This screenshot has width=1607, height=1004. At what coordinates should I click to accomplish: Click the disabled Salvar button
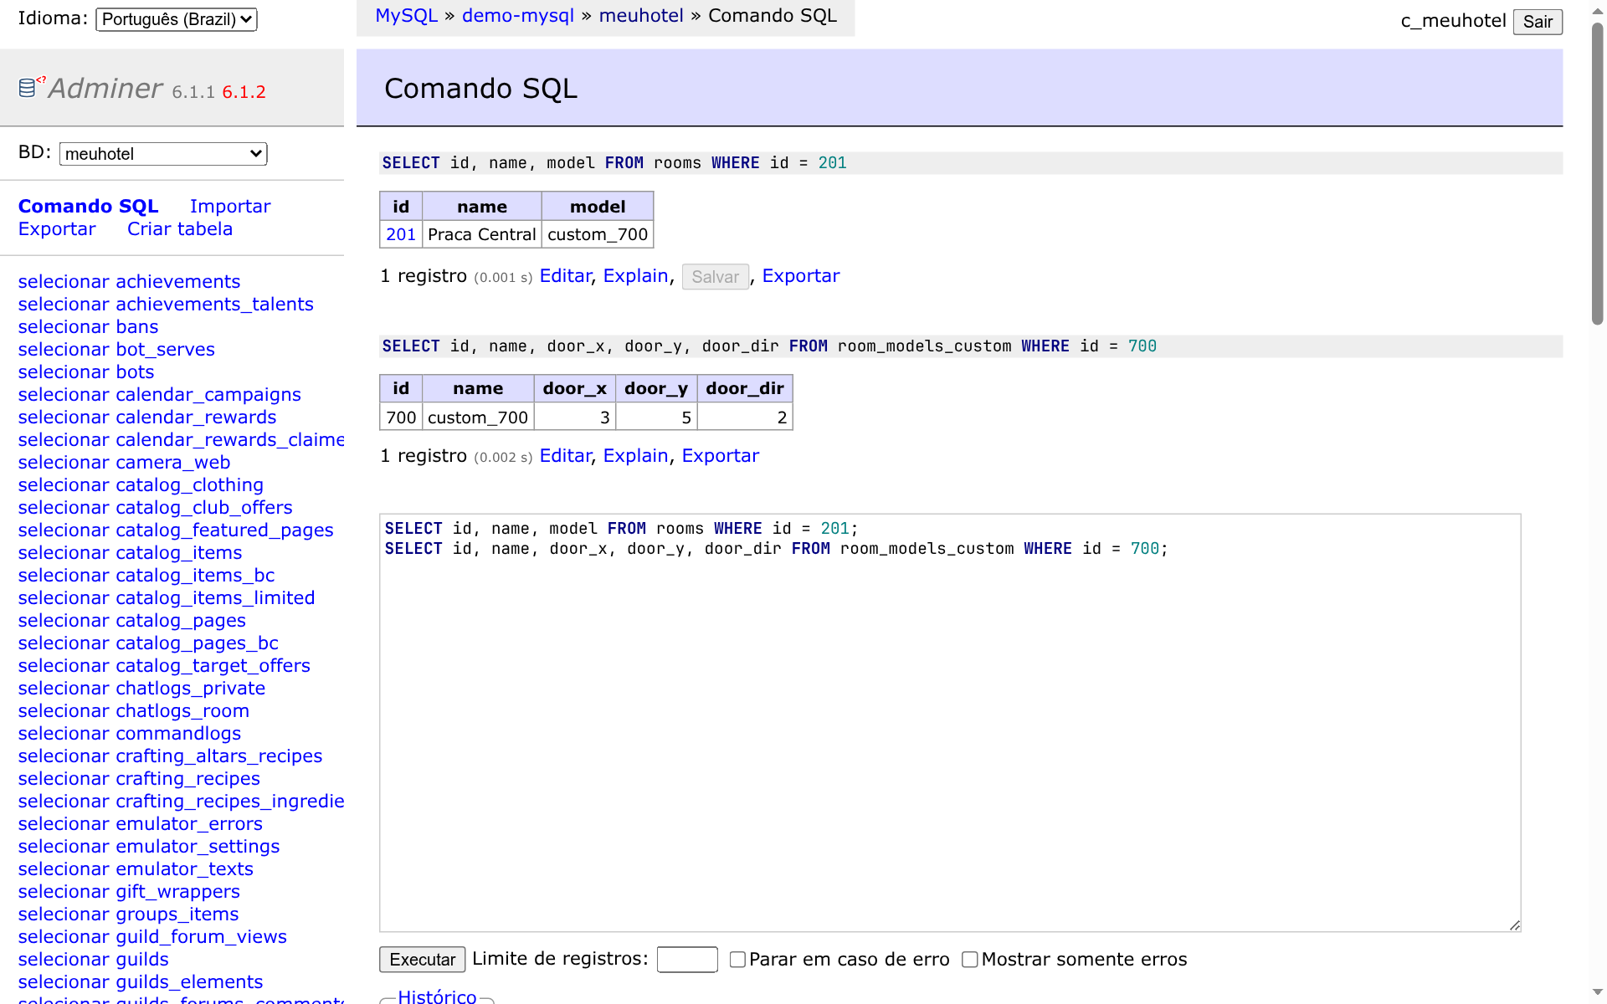click(x=715, y=277)
